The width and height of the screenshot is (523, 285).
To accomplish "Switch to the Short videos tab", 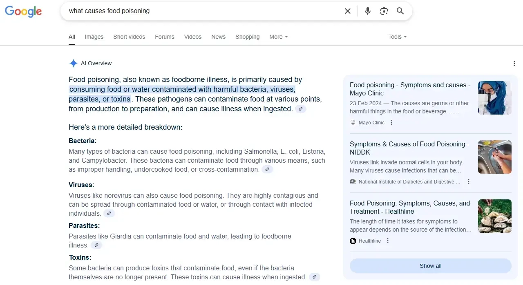I will (x=129, y=37).
